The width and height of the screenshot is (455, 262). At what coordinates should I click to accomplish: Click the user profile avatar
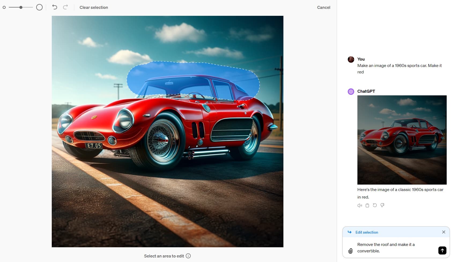point(351,59)
